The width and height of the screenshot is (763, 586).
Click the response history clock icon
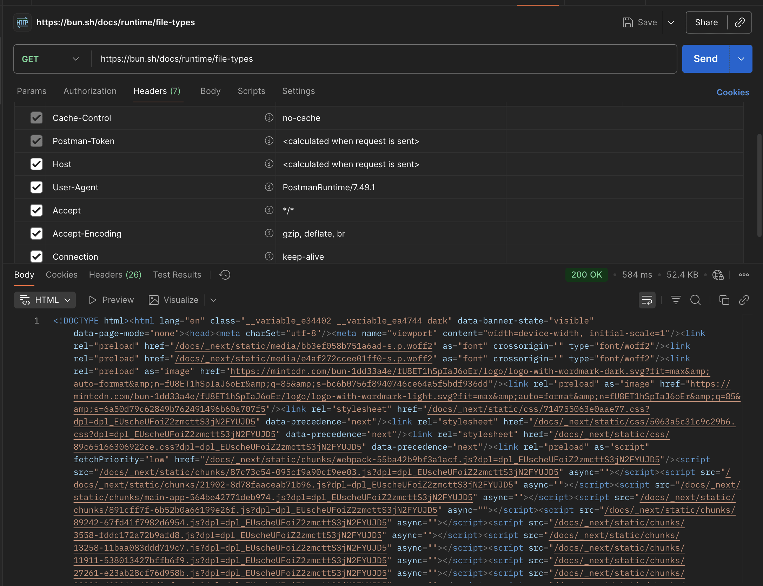[225, 275]
